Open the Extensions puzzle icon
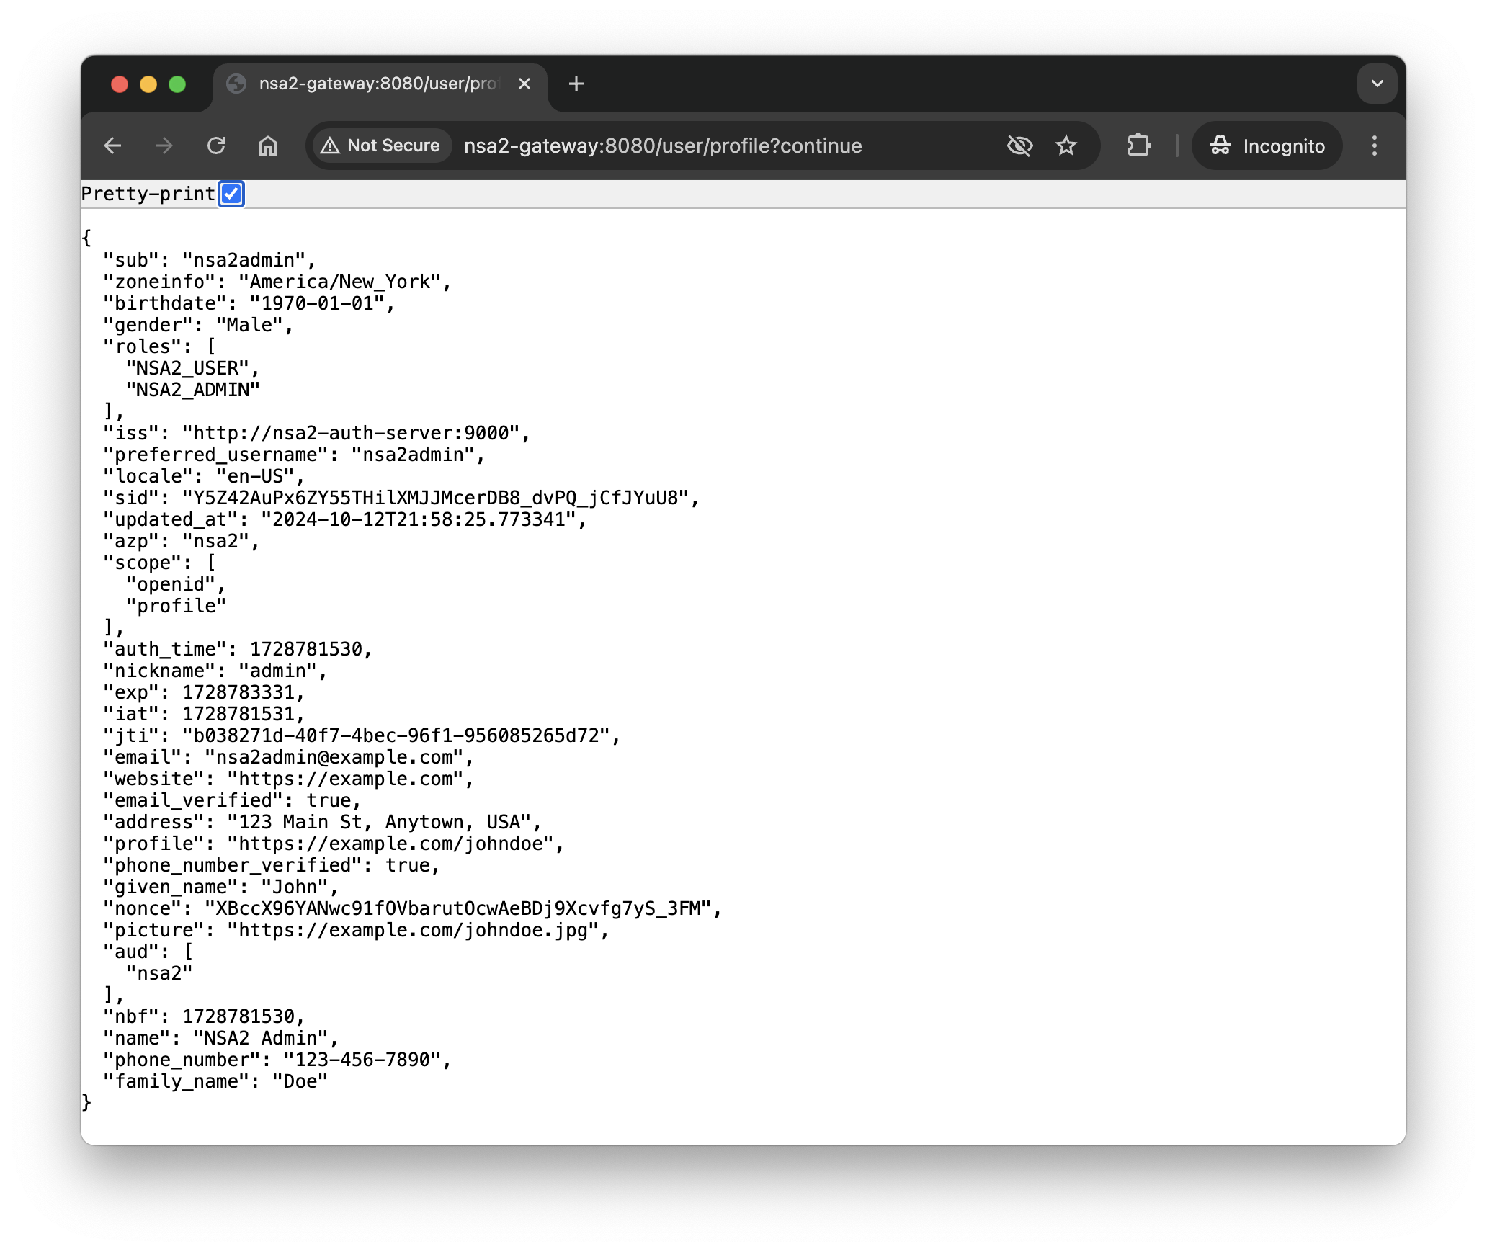The image size is (1487, 1252). click(x=1139, y=146)
